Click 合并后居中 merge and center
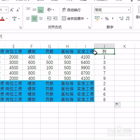The height and width of the screenshot is (140, 140). pos(73,18)
